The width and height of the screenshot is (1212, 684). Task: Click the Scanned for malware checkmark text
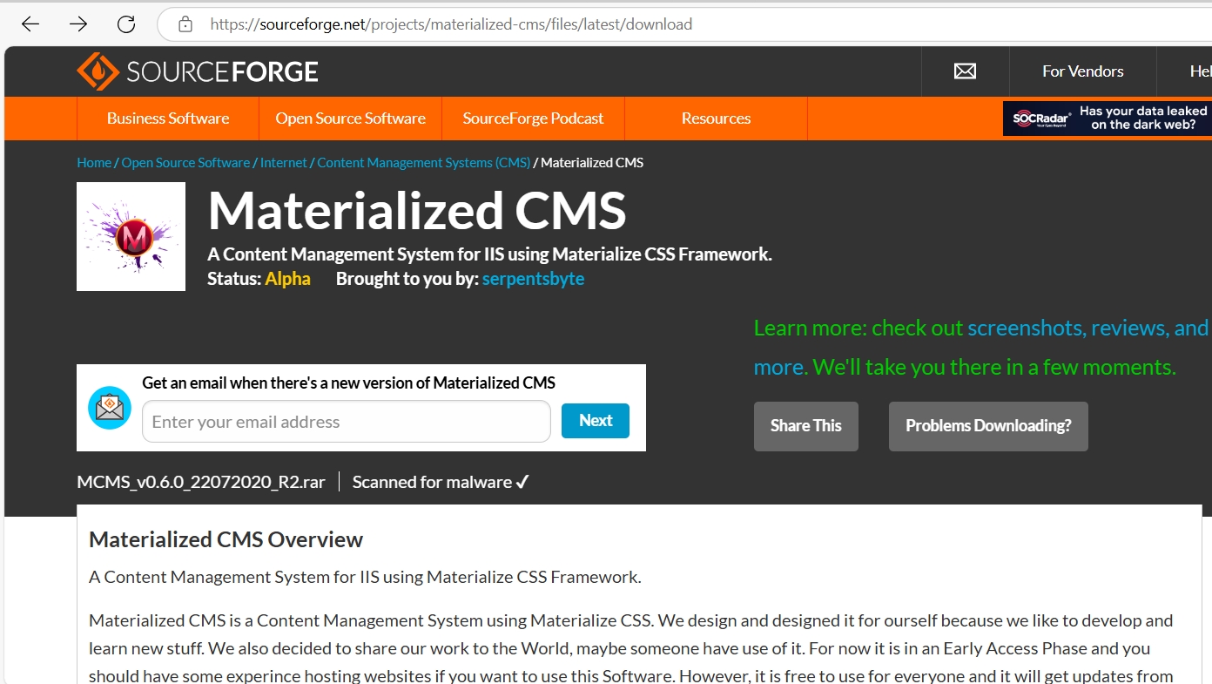tap(441, 482)
